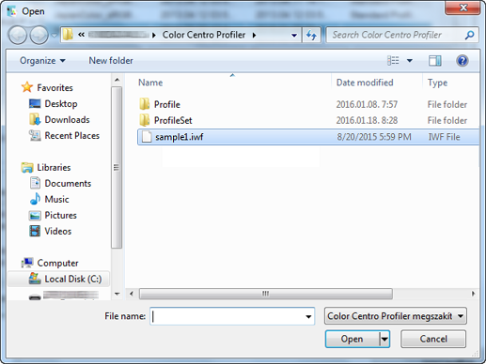The image size is (486, 364).
Task: Click the Computer icon
Action: click(x=27, y=263)
